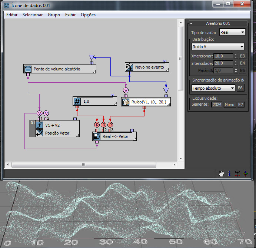This screenshot has width=256, height=248.
Task: Open the Editar menu
Action: click(12, 15)
